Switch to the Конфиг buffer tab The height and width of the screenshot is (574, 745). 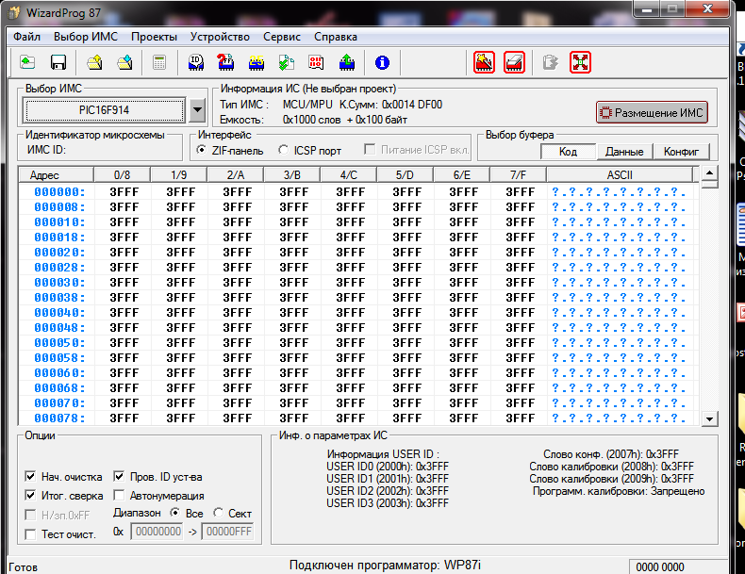coord(681,152)
